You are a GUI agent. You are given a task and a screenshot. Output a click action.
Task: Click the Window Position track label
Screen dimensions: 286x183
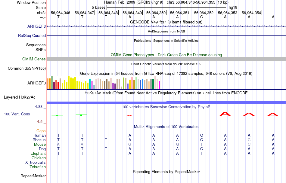pyautogui.click(x=31, y=2)
